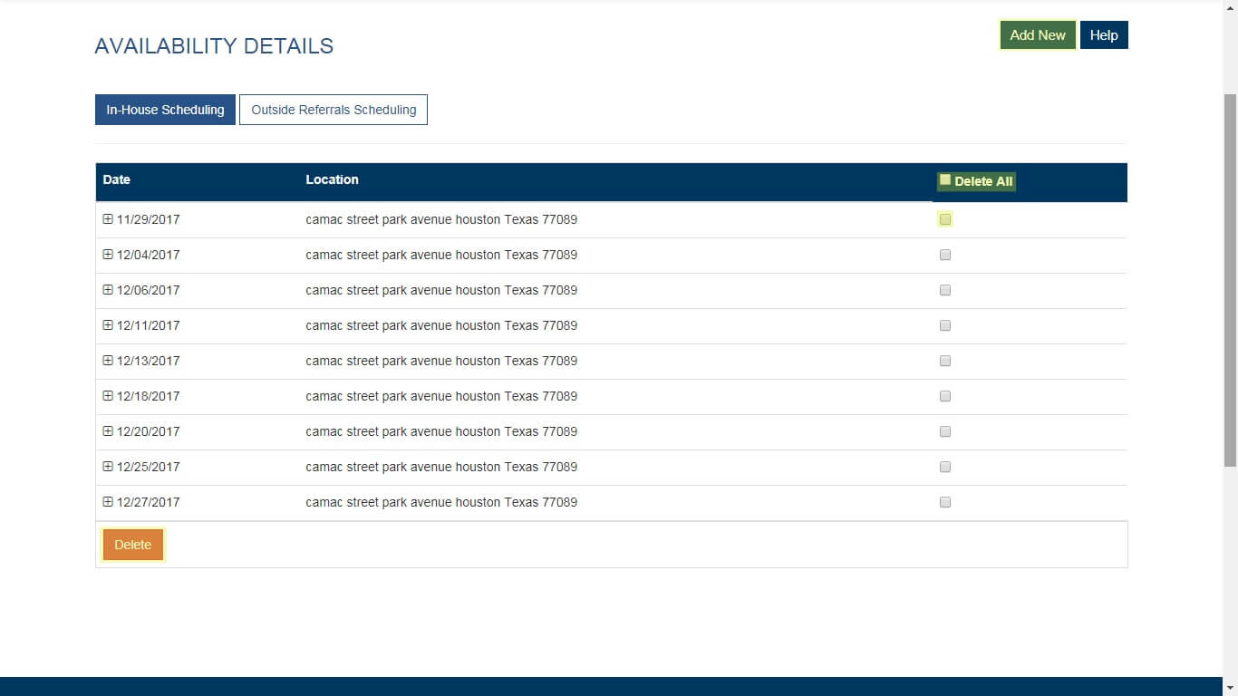The width and height of the screenshot is (1238, 696).
Task: Click the page vertical scrollbar thumb
Action: 1230,281
